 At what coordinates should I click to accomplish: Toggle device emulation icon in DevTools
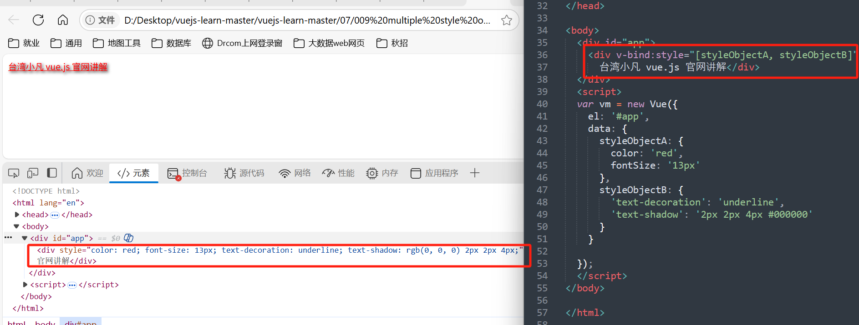tap(33, 173)
